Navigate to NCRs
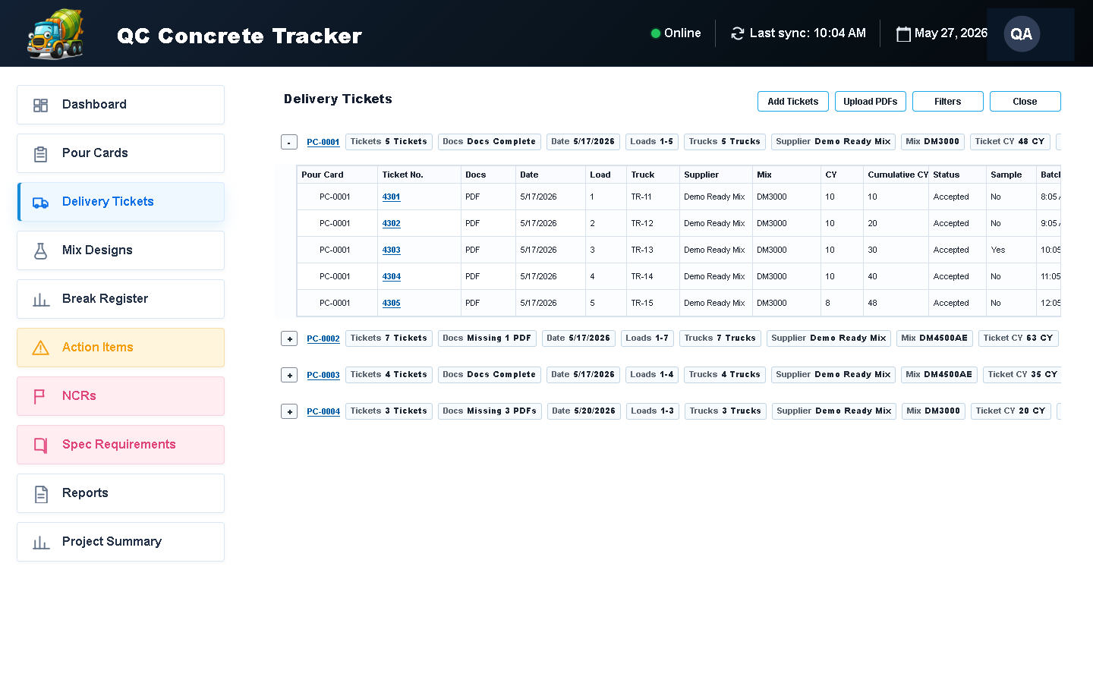Image resolution: width=1093 pixels, height=683 pixels. [x=121, y=396]
